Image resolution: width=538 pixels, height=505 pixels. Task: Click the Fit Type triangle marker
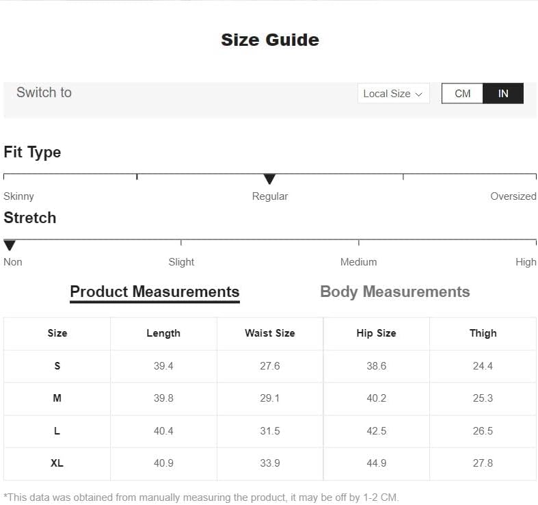click(269, 179)
